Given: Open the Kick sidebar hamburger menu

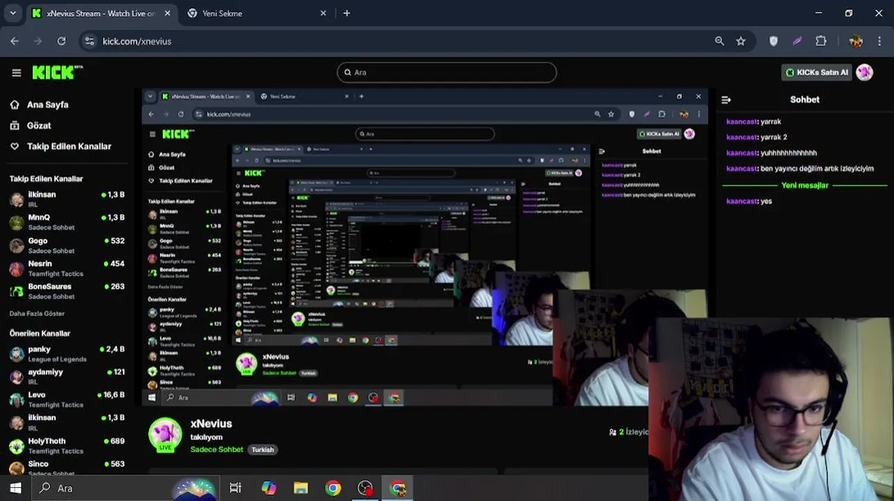Looking at the screenshot, I should 17,72.
